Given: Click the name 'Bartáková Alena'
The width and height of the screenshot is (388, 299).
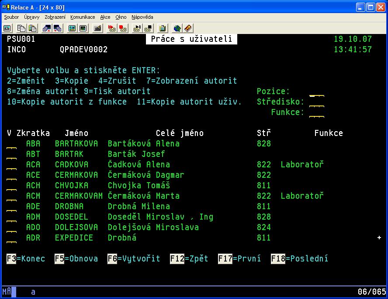Looking at the screenshot, I should coord(144,143).
